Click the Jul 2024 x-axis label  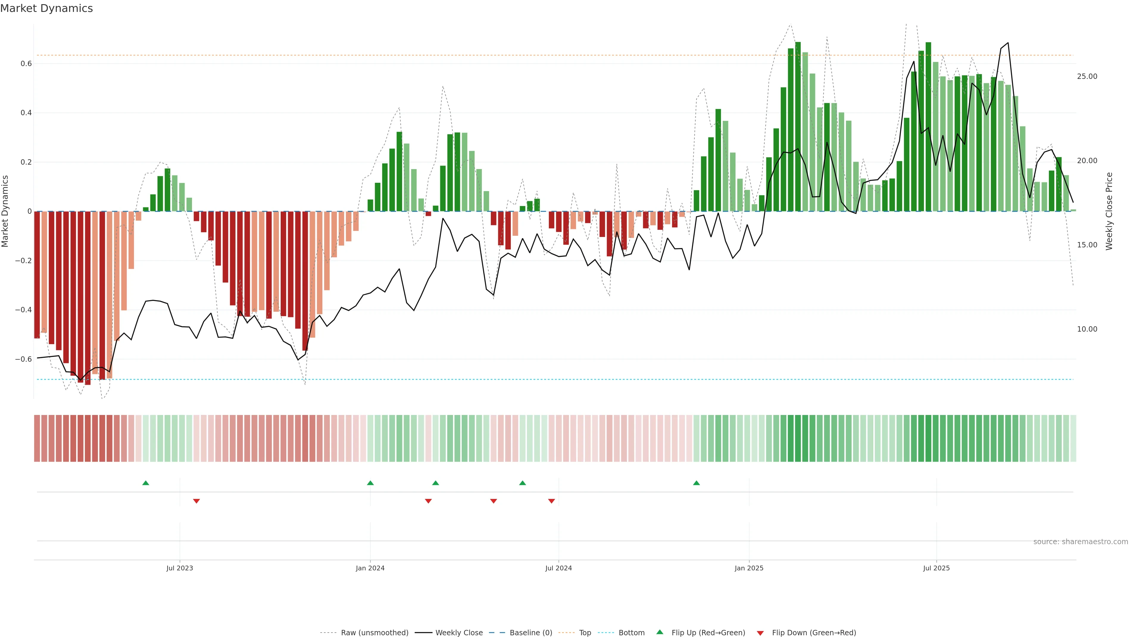(558, 568)
